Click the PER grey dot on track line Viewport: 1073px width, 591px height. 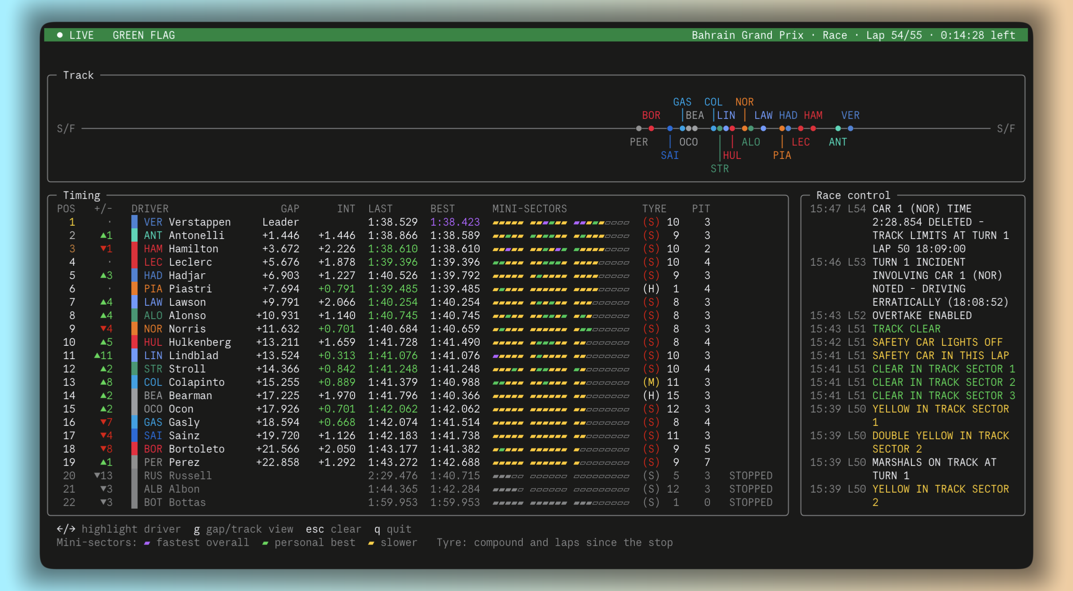639,129
